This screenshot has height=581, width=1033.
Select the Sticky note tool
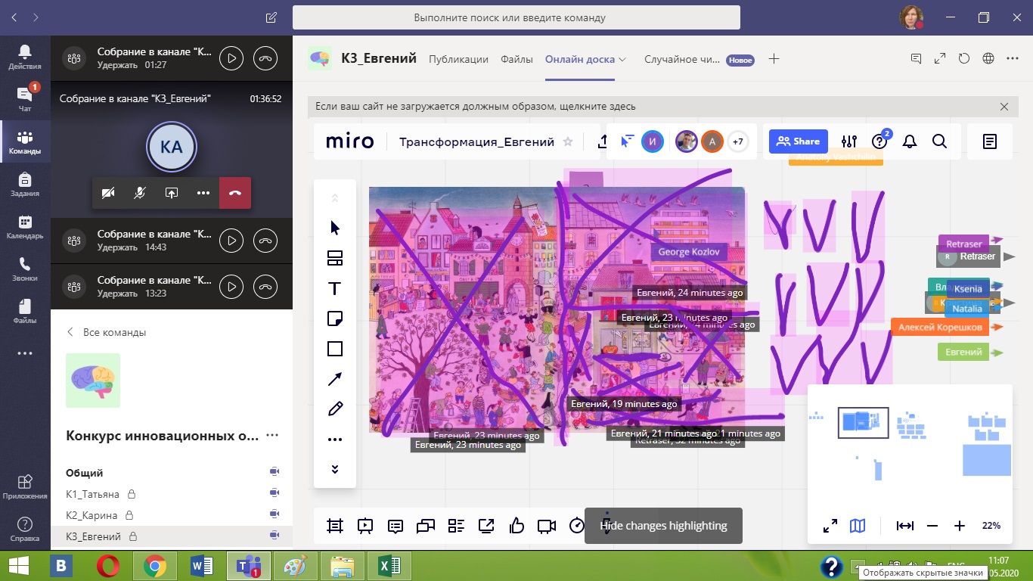335,318
